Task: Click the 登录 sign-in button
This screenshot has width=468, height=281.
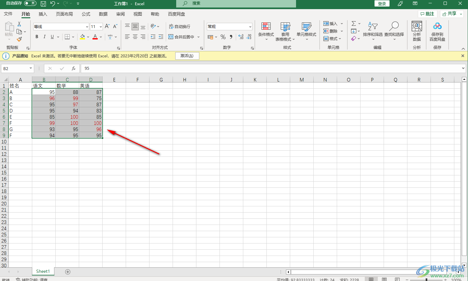Action: [382, 4]
